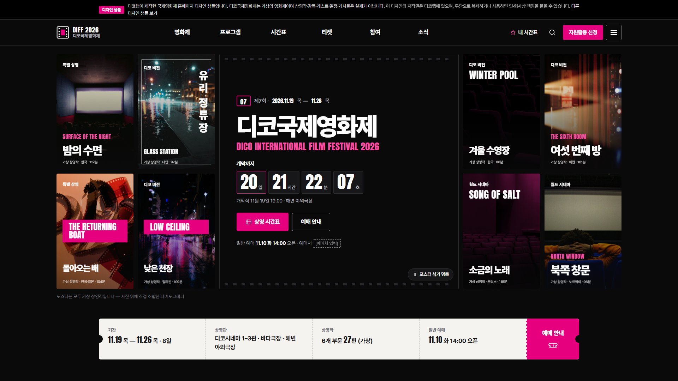The width and height of the screenshot is (678, 381).
Task: Click the 상영 시간표 button
Action: (262, 222)
